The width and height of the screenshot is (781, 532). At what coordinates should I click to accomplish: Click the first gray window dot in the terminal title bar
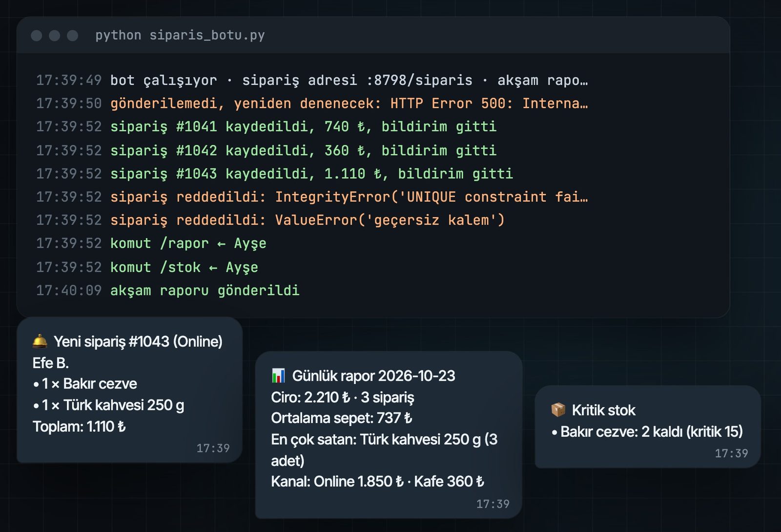36,35
